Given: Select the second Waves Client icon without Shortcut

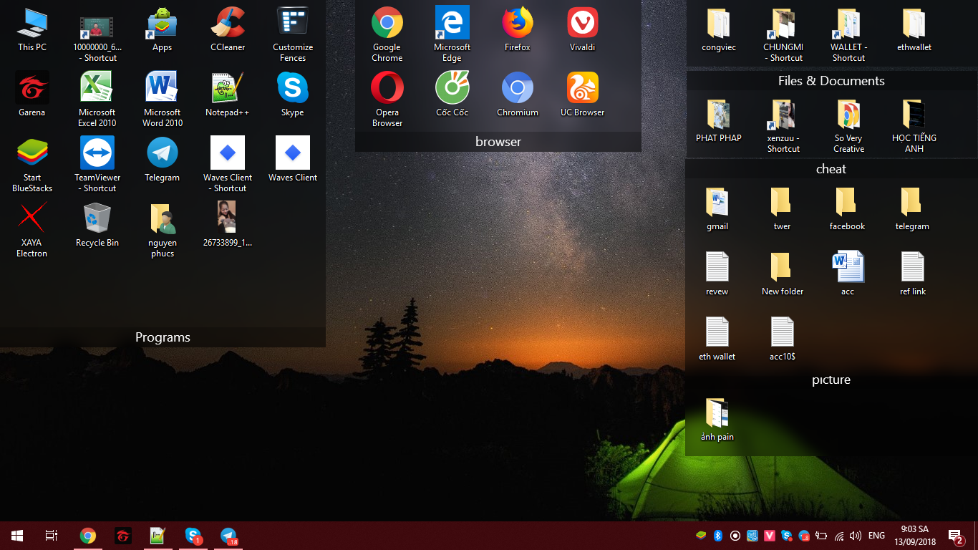Looking at the screenshot, I should click(x=293, y=160).
